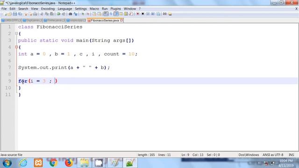Open the ? help menu
The image size is (299, 168).
(140, 9)
